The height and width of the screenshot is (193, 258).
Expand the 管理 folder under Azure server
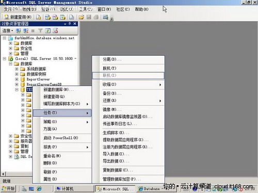[10, 54]
